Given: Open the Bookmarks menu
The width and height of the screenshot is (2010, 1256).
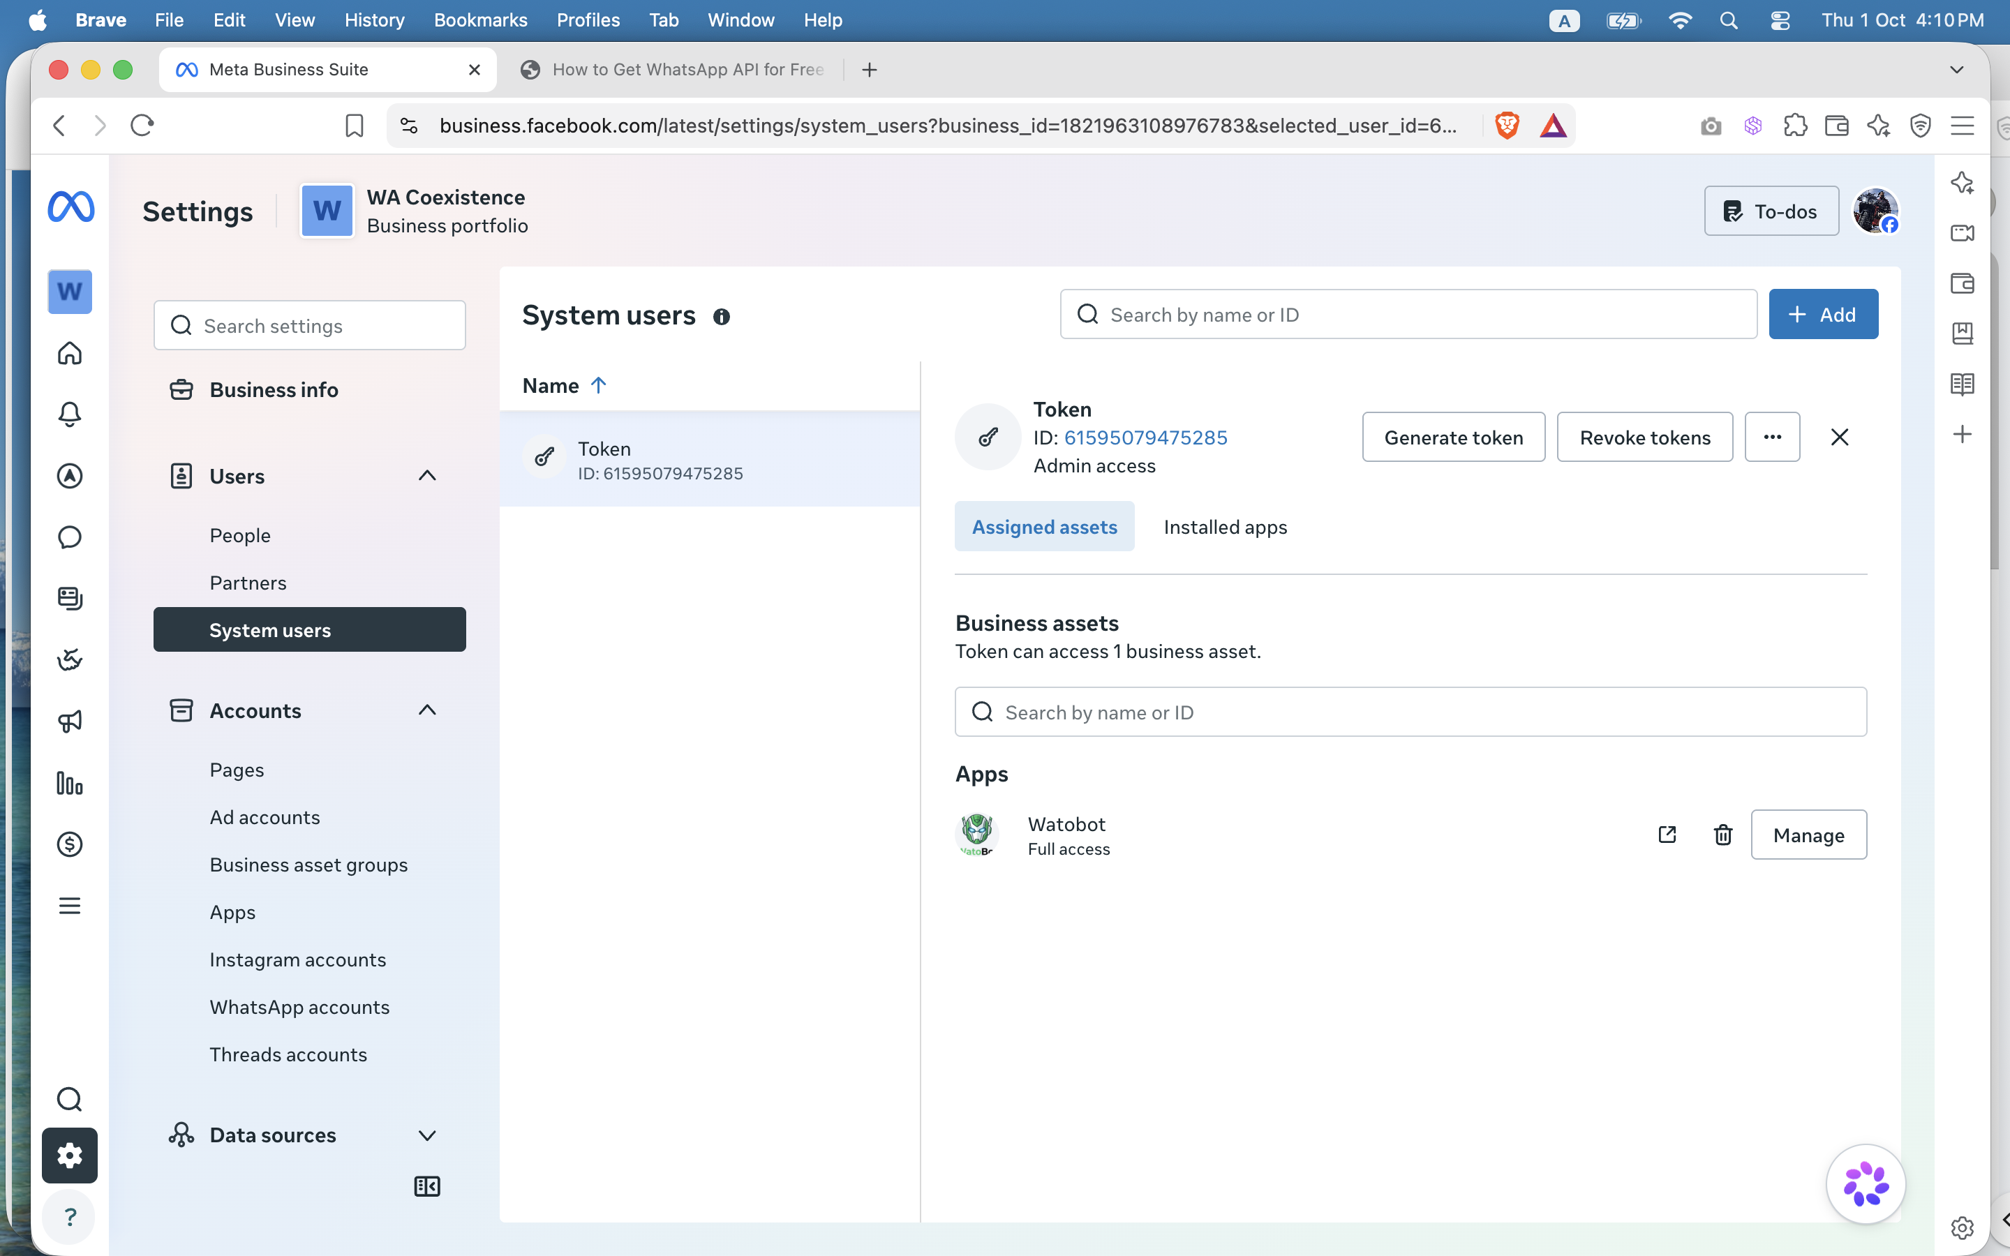Looking at the screenshot, I should (480, 20).
